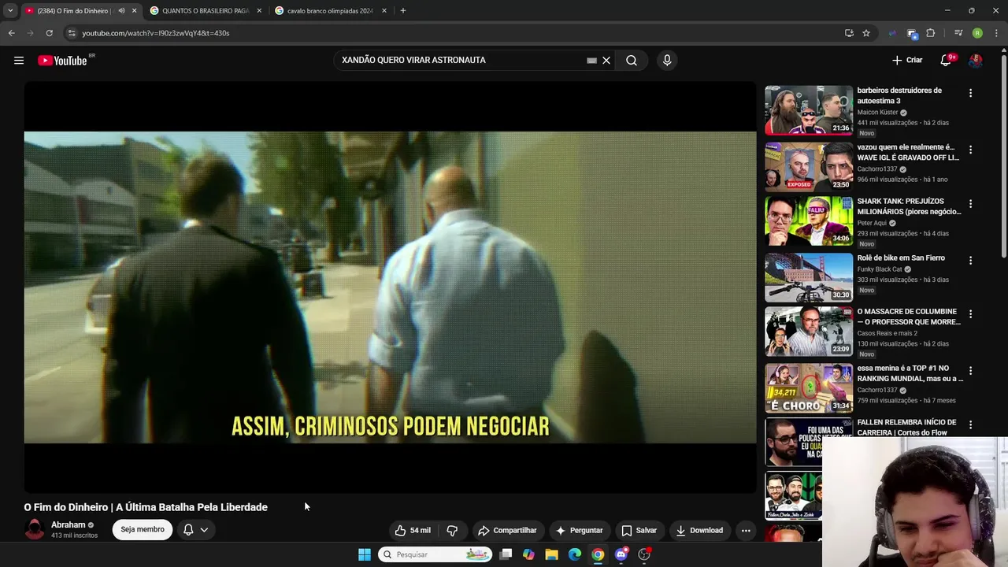Open title SHARK TANK: PREJUÍZOS MILIONÁRIOS

coord(909,206)
